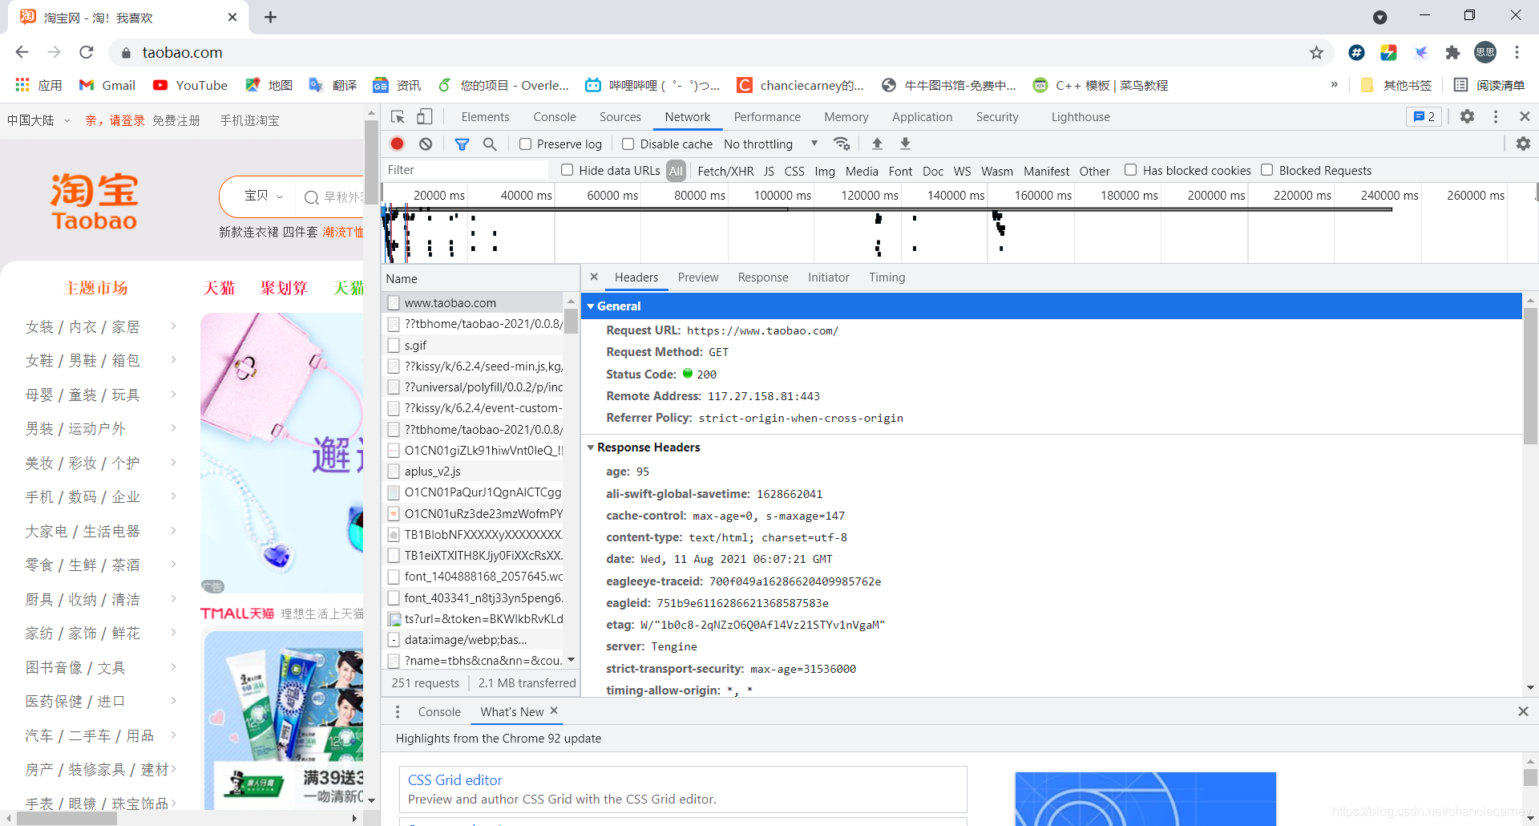Switch to Console tab
This screenshot has width=1539, height=826.
[555, 117]
